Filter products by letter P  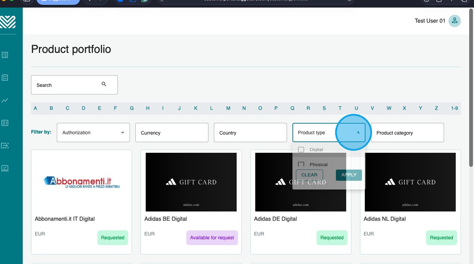click(x=276, y=108)
